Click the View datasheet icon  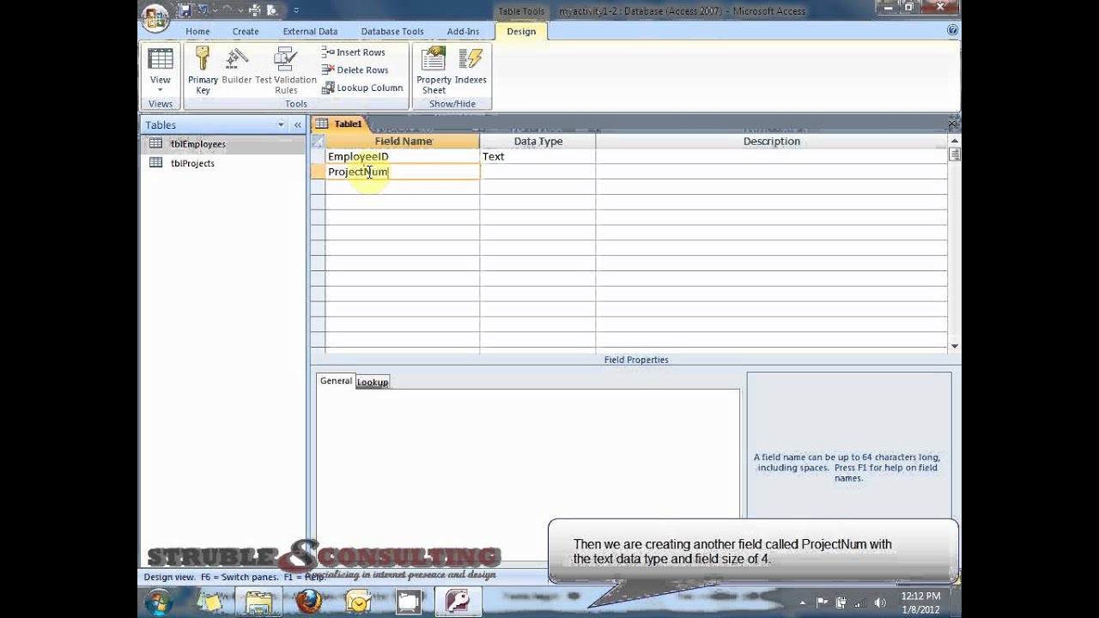[x=161, y=59]
